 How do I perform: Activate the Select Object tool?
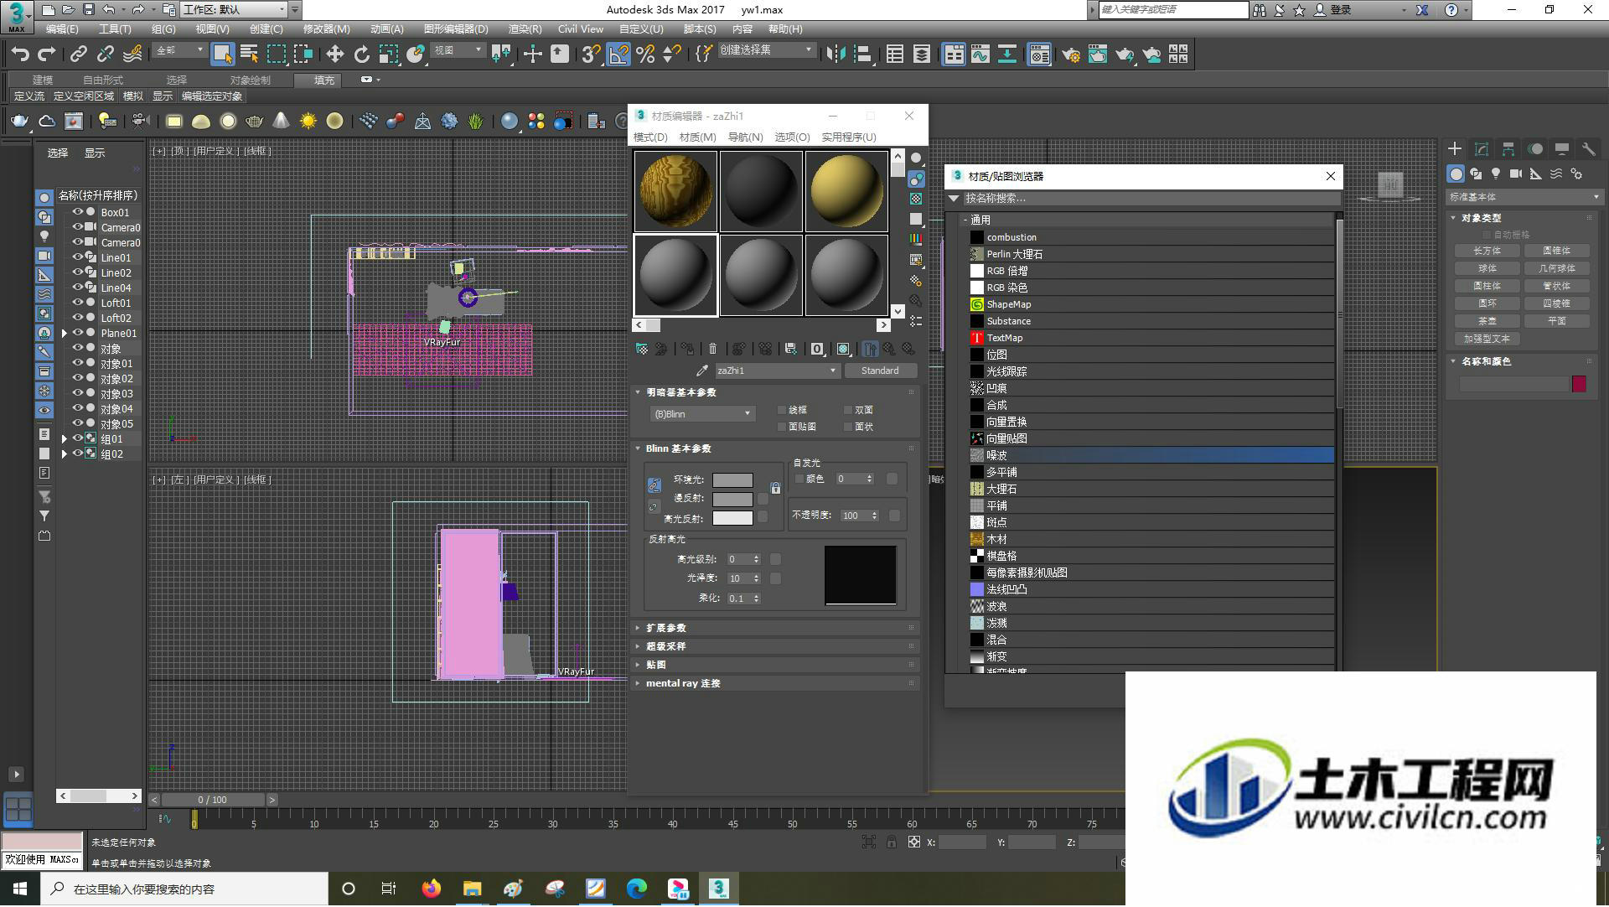pyautogui.click(x=222, y=54)
